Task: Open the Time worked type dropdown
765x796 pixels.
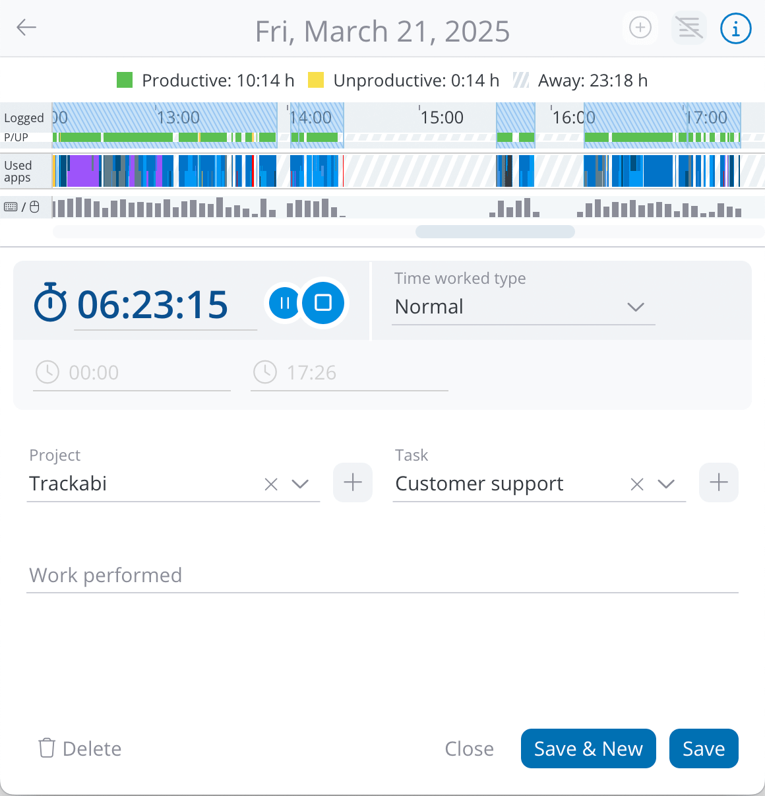Action: coord(635,307)
